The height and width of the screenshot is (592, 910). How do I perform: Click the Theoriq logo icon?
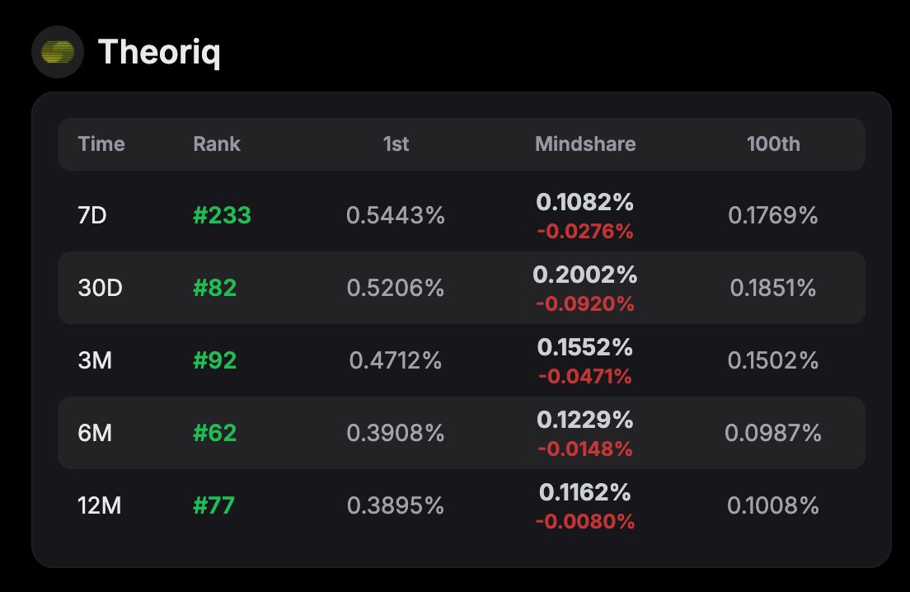[x=58, y=52]
